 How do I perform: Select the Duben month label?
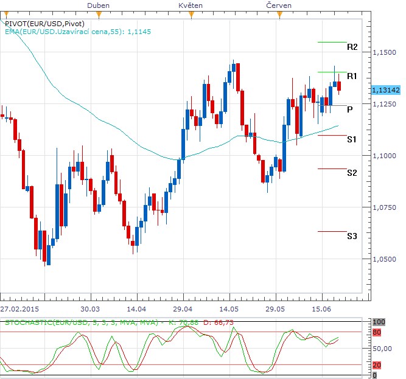[98, 5]
